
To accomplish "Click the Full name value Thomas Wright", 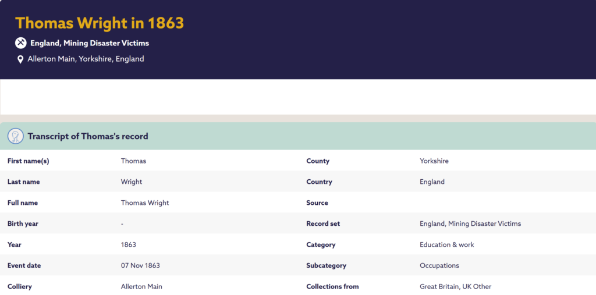I will click(145, 202).
